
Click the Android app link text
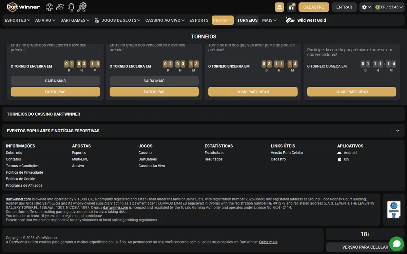point(350,153)
